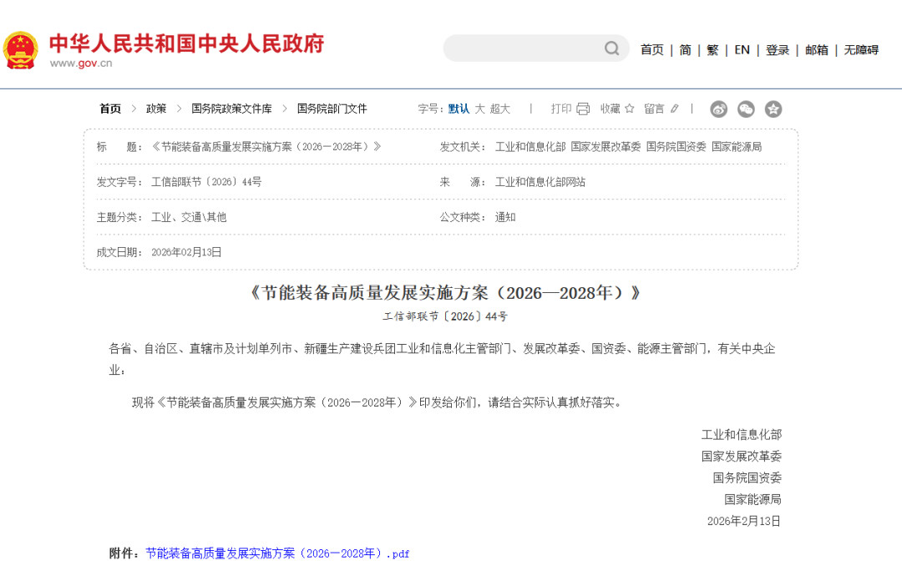This screenshot has height=576, width=902.
Task: Download the 节能装备高质量发展实施方案 pdf attachment
Action: point(277,553)
